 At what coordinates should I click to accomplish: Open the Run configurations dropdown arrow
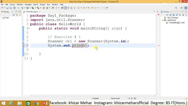coord(30,8)
